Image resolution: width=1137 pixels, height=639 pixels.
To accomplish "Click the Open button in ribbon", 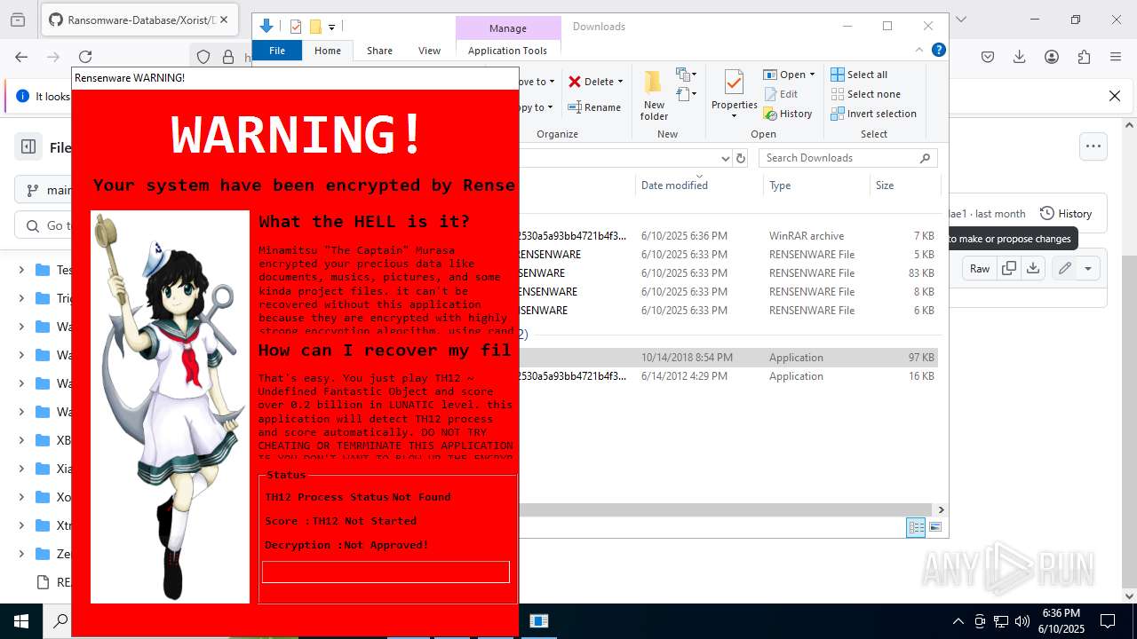I will coord(789,75).
